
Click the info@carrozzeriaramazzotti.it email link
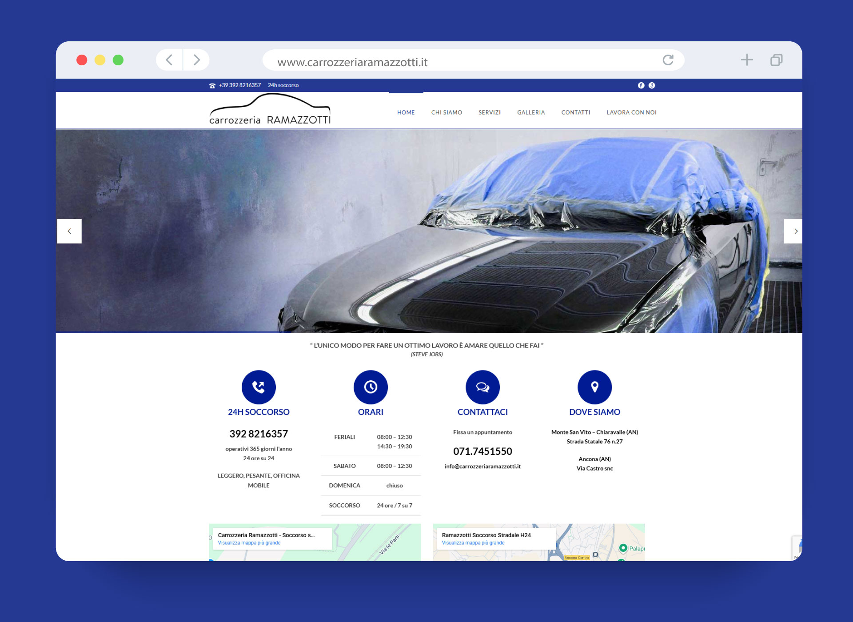tap(482, 466)
